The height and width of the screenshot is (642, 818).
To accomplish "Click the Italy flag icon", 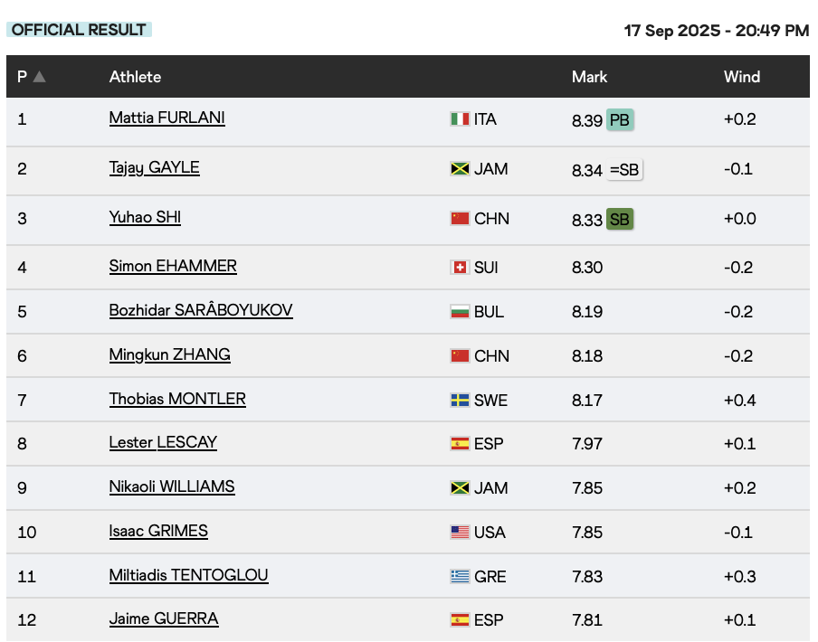I will click(x=460, y=119).
